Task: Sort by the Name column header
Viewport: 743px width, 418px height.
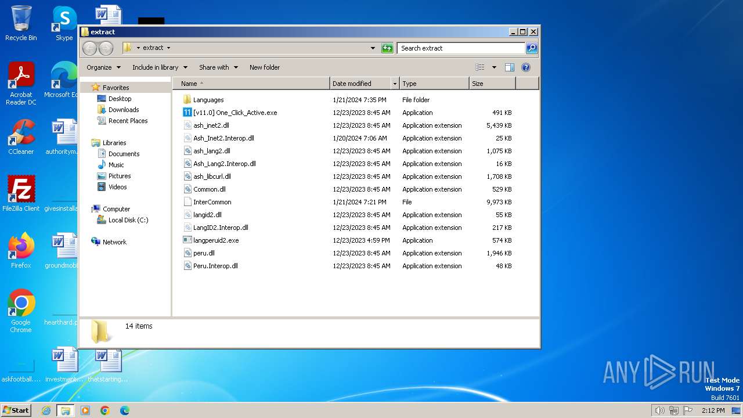Action: click(251, 84)
